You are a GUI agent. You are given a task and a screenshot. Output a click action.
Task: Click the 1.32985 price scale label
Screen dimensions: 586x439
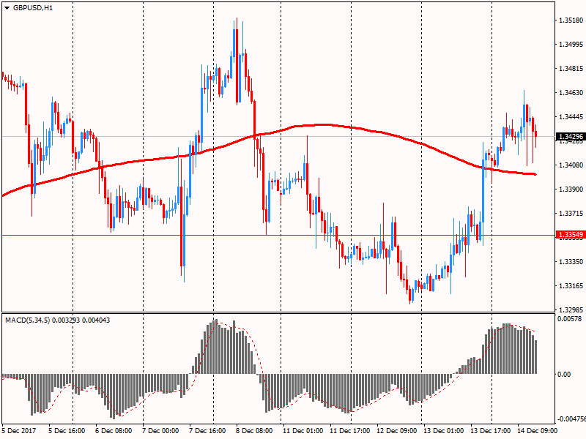click(x=571, y=309)
